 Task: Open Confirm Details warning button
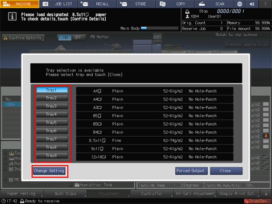pos(23,38)
